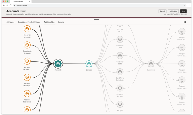Image resolution: width=193 pixels, height=115 pixels.
Task: Click the Customers label under the node
Action: [151, 70]
